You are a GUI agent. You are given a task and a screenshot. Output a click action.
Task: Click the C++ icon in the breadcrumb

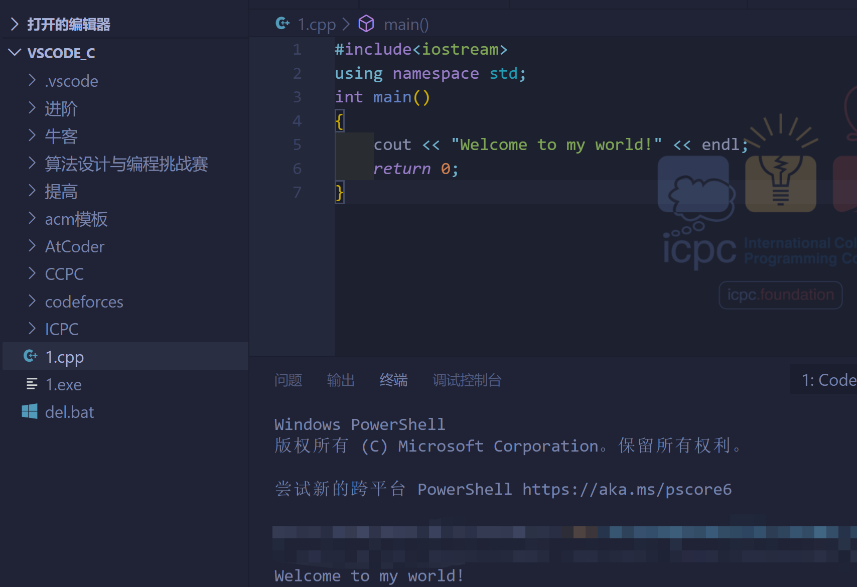[282, 23]
